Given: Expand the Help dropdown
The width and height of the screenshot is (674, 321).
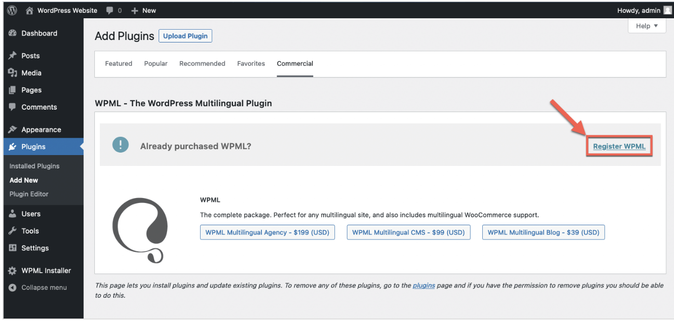Looking at the screenshot, I should (646, 25).
